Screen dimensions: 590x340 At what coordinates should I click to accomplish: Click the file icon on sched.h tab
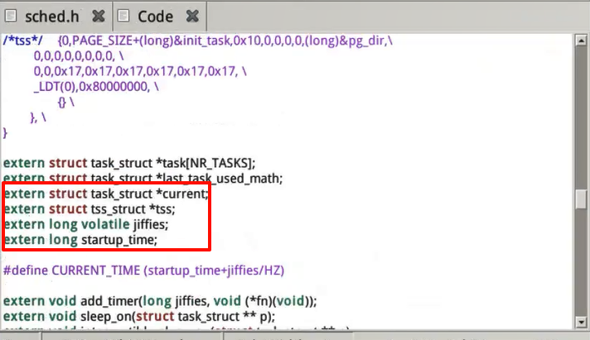(12, 16)
